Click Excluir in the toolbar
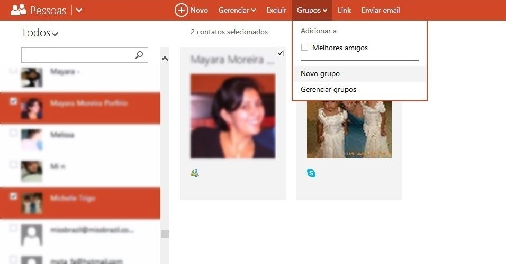Viewport: 506px width, 264px height. [276, 10]
